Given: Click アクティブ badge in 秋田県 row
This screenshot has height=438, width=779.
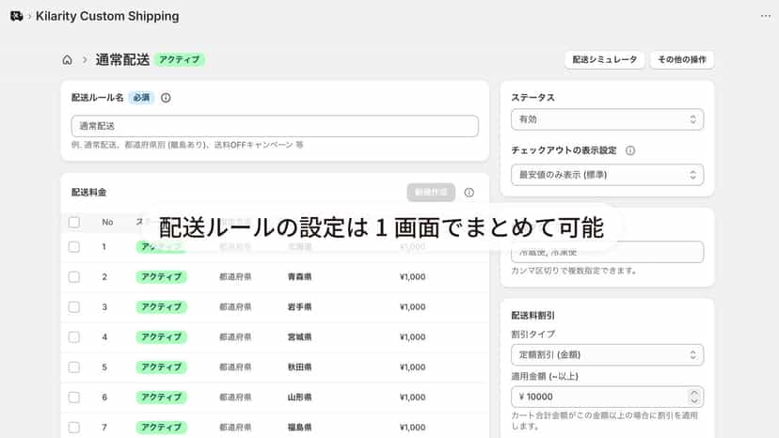Looking at the screenshot, I should point(161,367).
